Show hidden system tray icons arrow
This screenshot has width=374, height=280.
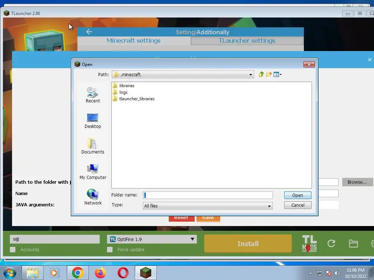click(310, 273)
